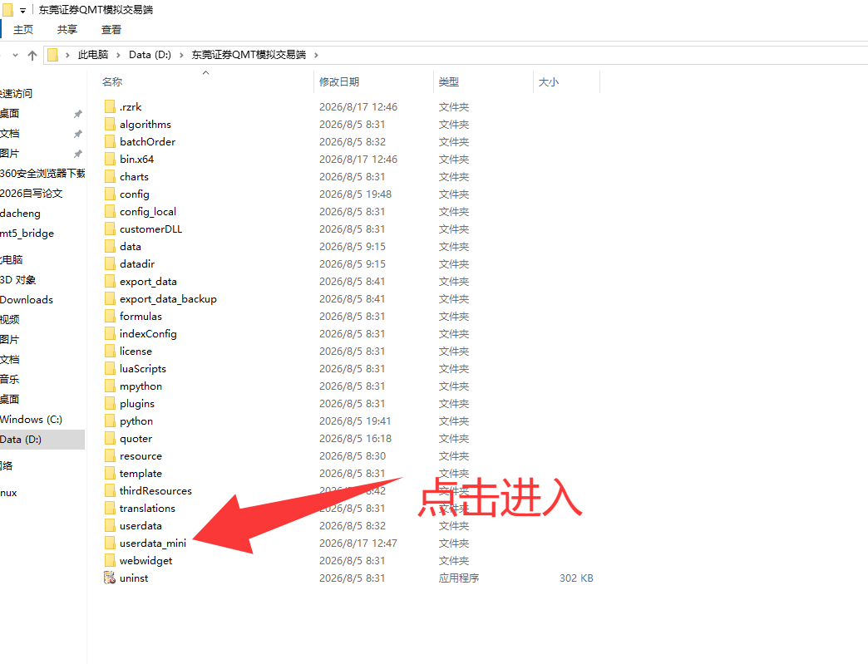This screenshot has height=664, width=868.
Task: Expand the chevron after 此电脑 in path
Action: pos(118,55)
